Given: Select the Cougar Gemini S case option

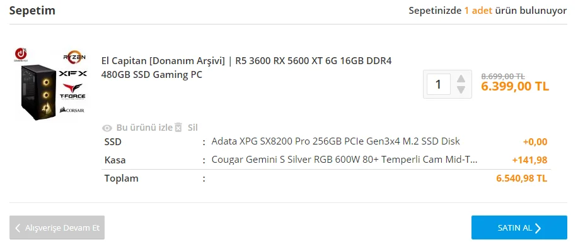Looking at the screenshot, I should click(344, 160).
